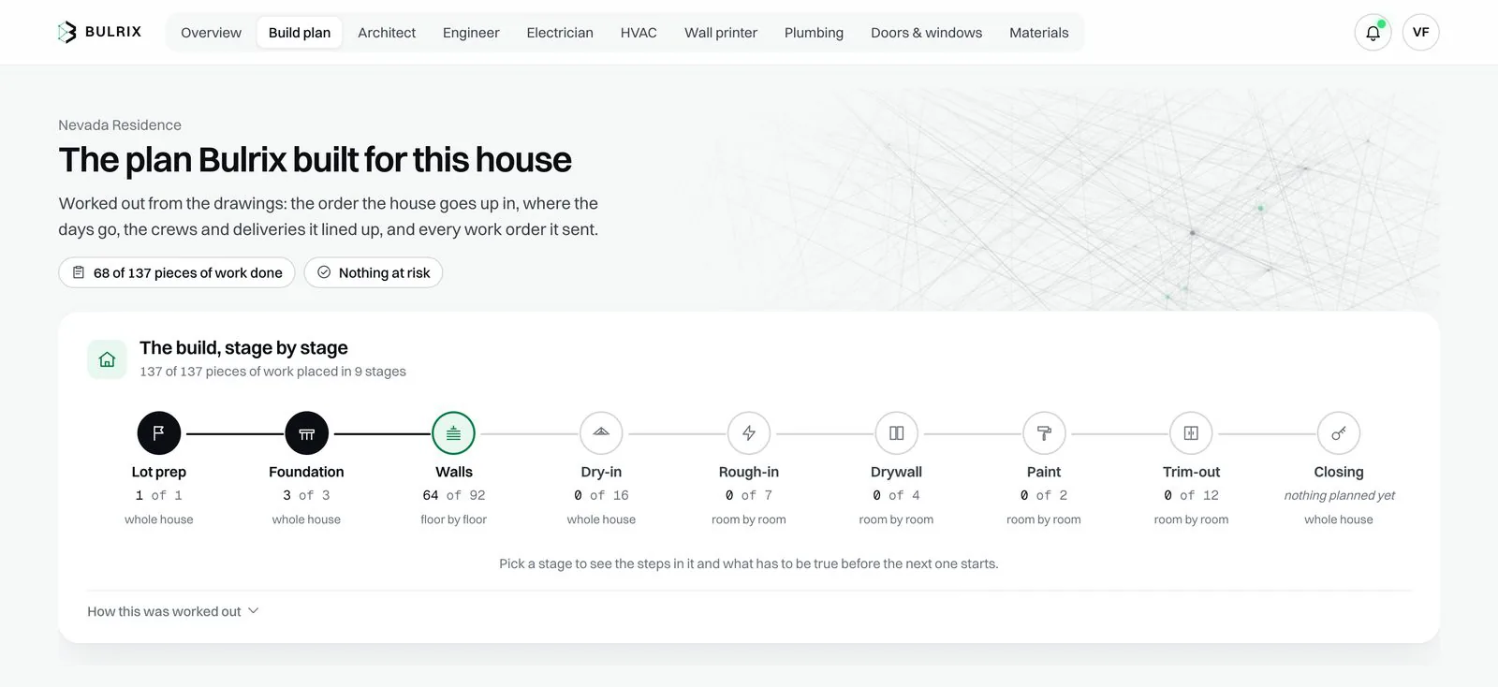Open the Wall printer tab
Screen dimensions: 1498x687
pos(721,33)
